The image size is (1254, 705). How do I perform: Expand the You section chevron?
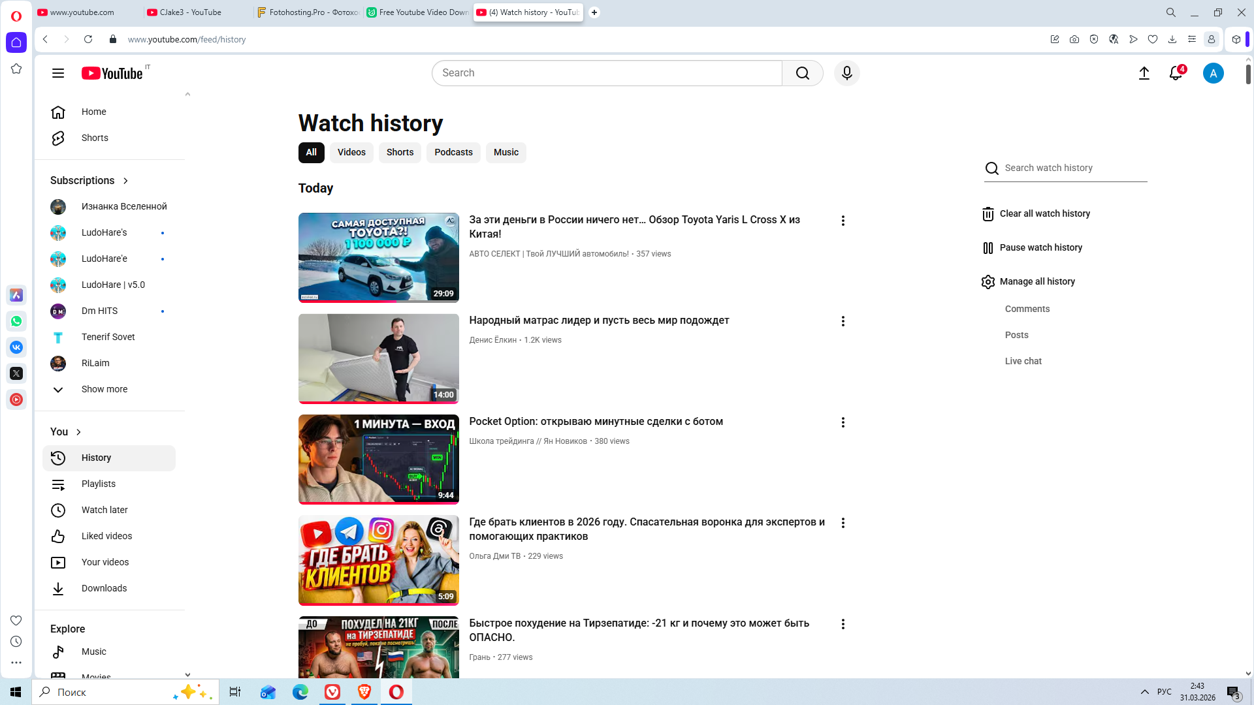tap(78, 432)
